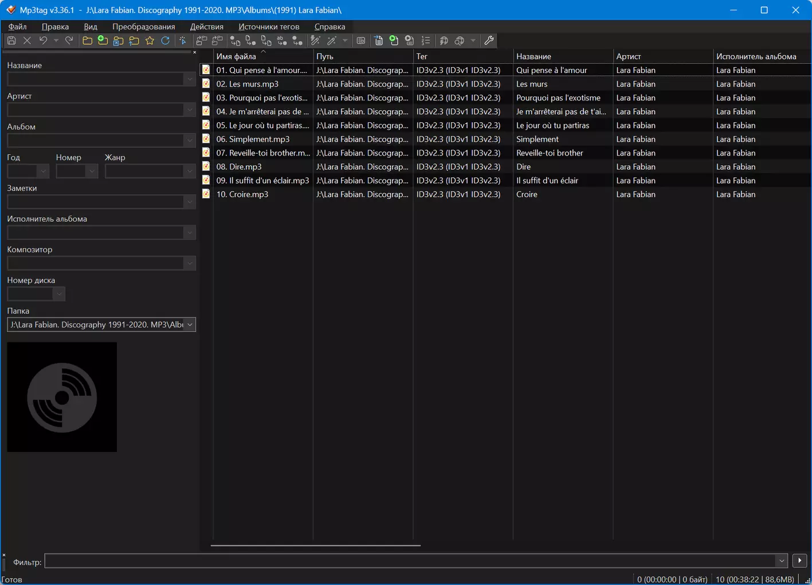This screenshot has width=812, height=585.
Task: Open the Extended tags icon
Action: (360, 41)
